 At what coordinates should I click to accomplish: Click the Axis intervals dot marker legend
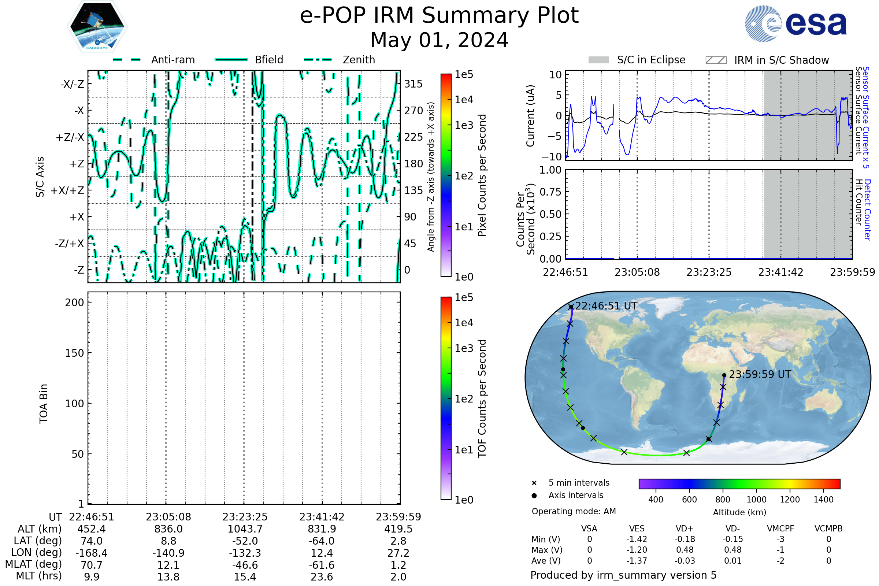[x=534, y=496]
